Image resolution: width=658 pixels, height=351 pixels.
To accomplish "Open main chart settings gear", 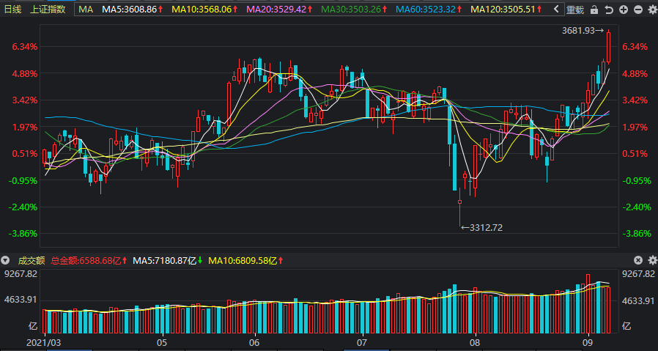I will tap(651, 10).
